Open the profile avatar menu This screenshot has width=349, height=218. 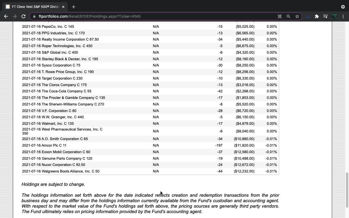(334, 16)
